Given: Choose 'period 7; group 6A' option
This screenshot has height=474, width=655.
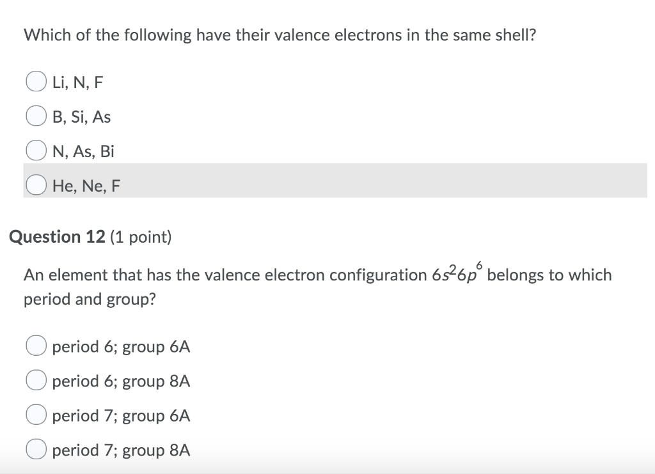Looking at the screenshot, I should point(36,415).
